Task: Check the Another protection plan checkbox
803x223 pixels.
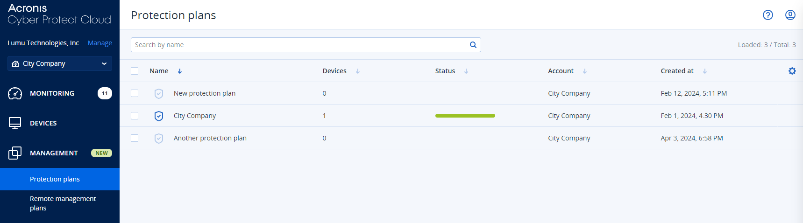Action: click(x=135, y=138)
